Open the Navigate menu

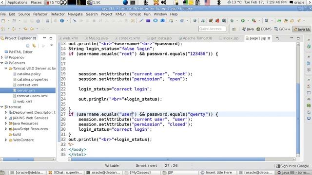point(75,14)
